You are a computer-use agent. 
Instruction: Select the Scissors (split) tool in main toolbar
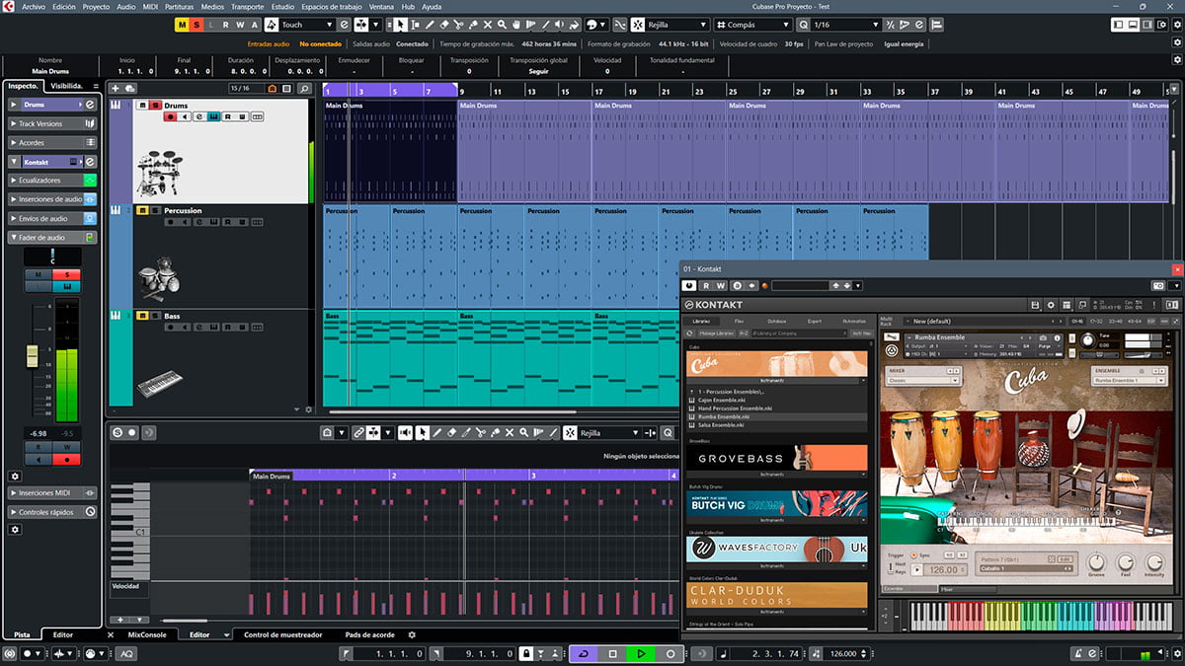tap(458, 25)
